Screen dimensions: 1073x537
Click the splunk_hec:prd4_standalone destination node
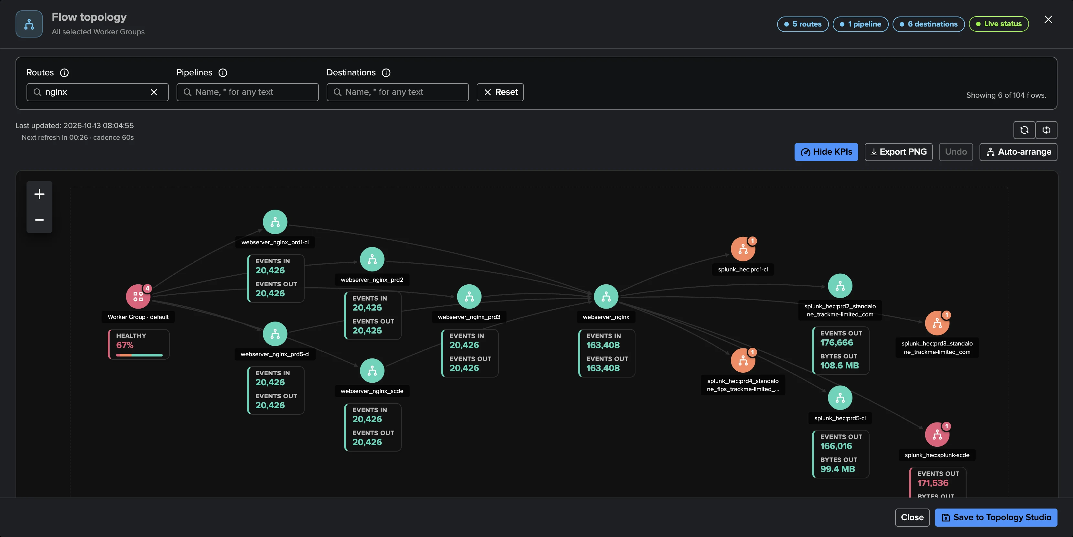coord(743,360)
